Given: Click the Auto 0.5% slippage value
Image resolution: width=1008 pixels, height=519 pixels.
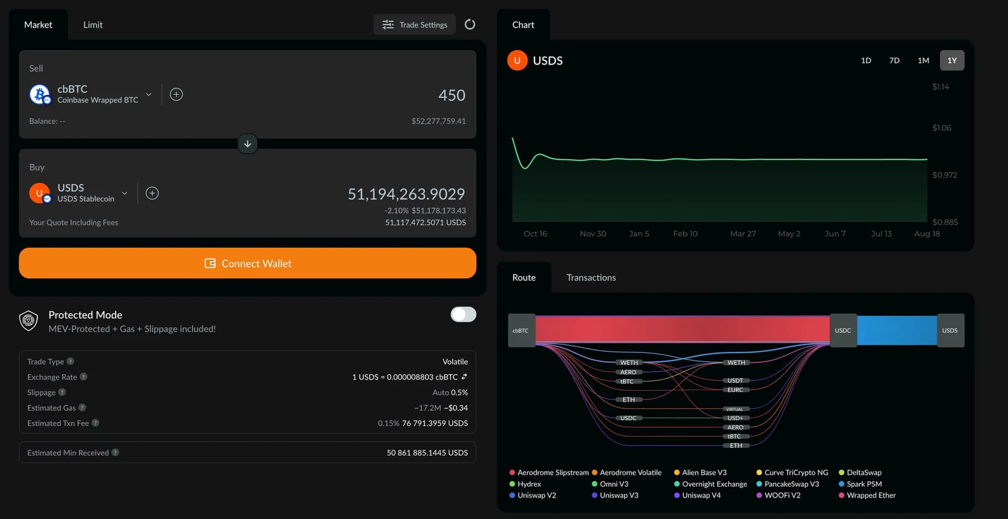Looking at the screenshot, I should (x=450, y=392).
